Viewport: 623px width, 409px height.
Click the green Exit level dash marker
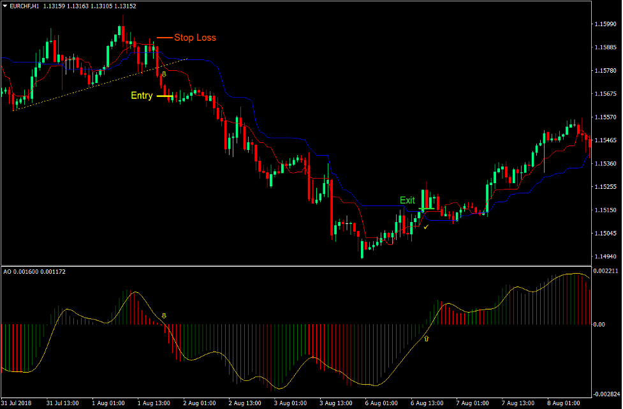click(426, 209)
